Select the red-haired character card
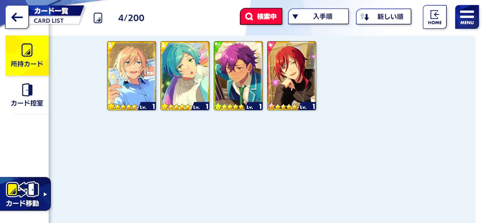 point(292,76)
